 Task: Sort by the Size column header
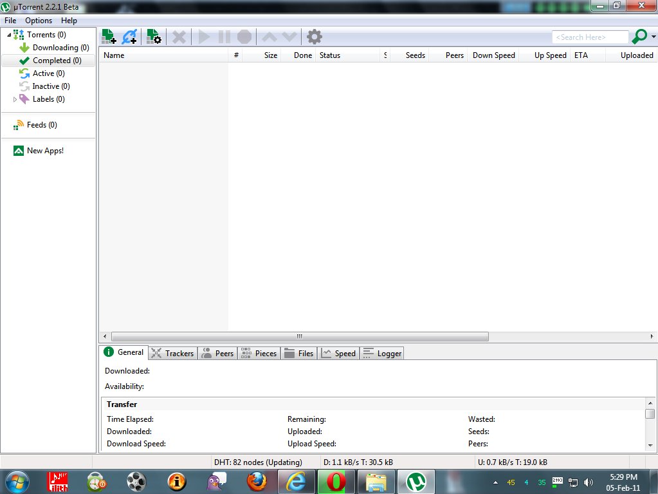click(x=262, y=55)
